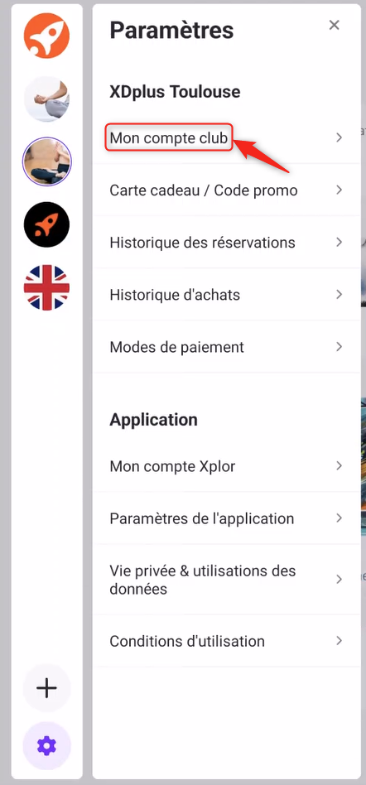The image size is (366, 785).
Task: Open the black rocket club icon
Action: [x=46, y=224]
